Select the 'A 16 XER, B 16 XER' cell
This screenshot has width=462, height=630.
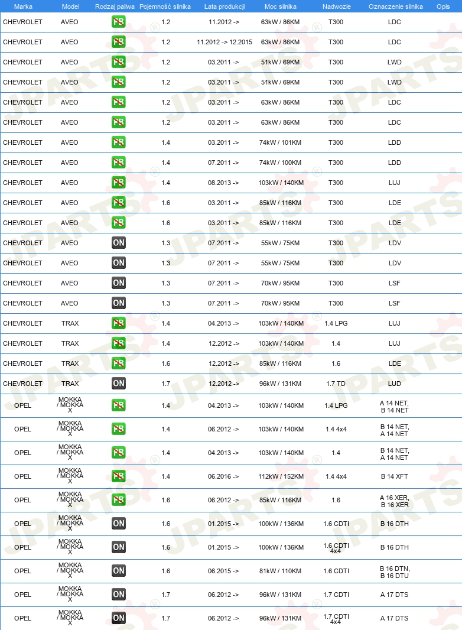[395, 501]
